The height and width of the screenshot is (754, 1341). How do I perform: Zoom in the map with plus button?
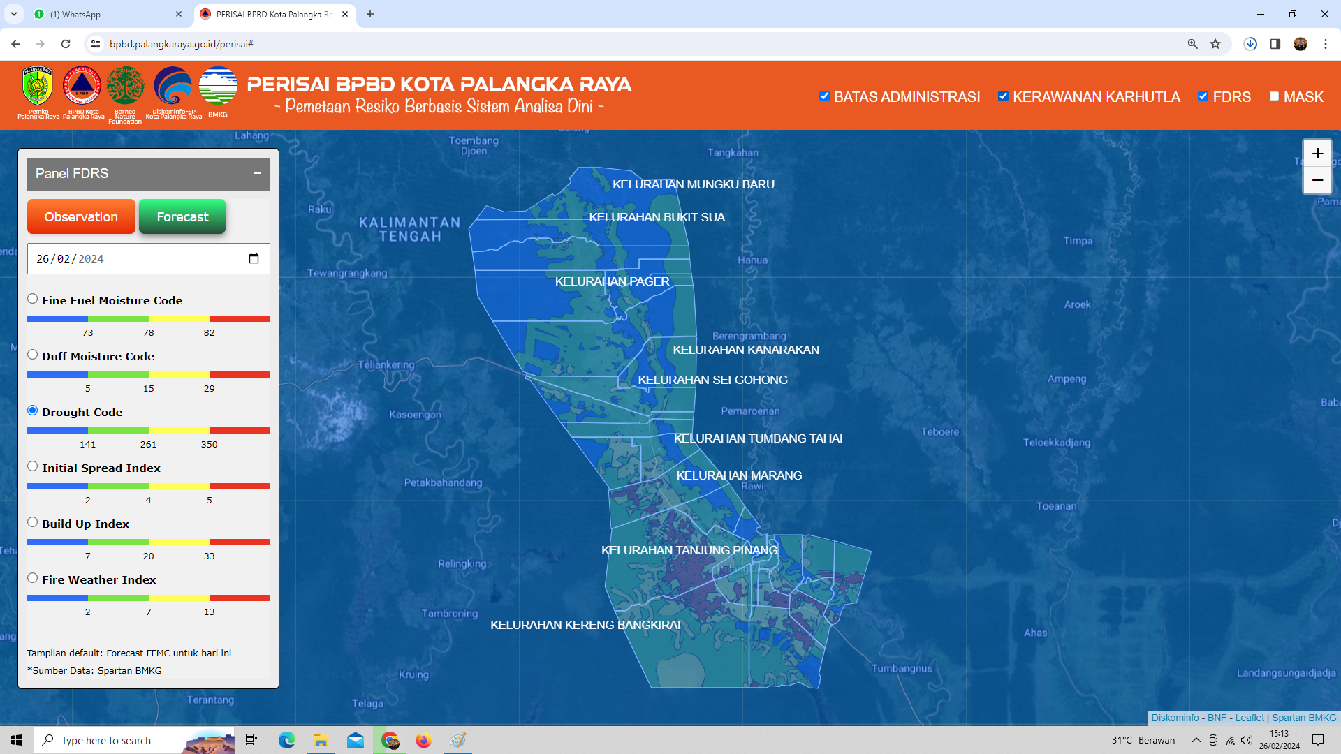click(x=1317, y=154)
